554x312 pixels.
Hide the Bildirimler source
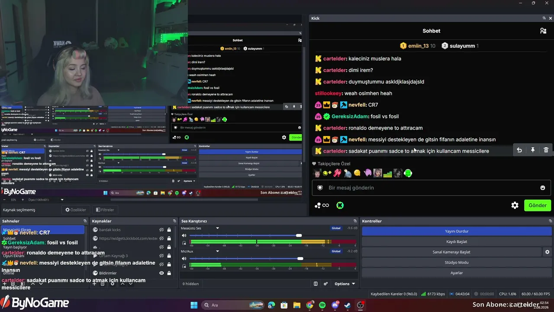click(161, 273)
